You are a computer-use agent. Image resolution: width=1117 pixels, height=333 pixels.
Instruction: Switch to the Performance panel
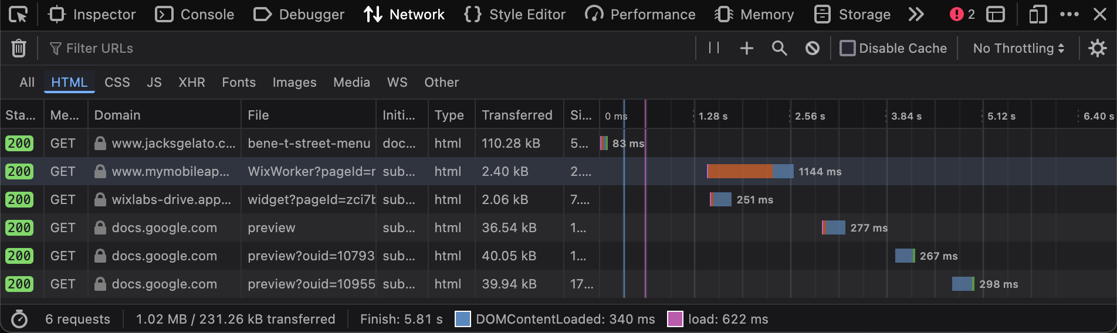pos(641,14)
